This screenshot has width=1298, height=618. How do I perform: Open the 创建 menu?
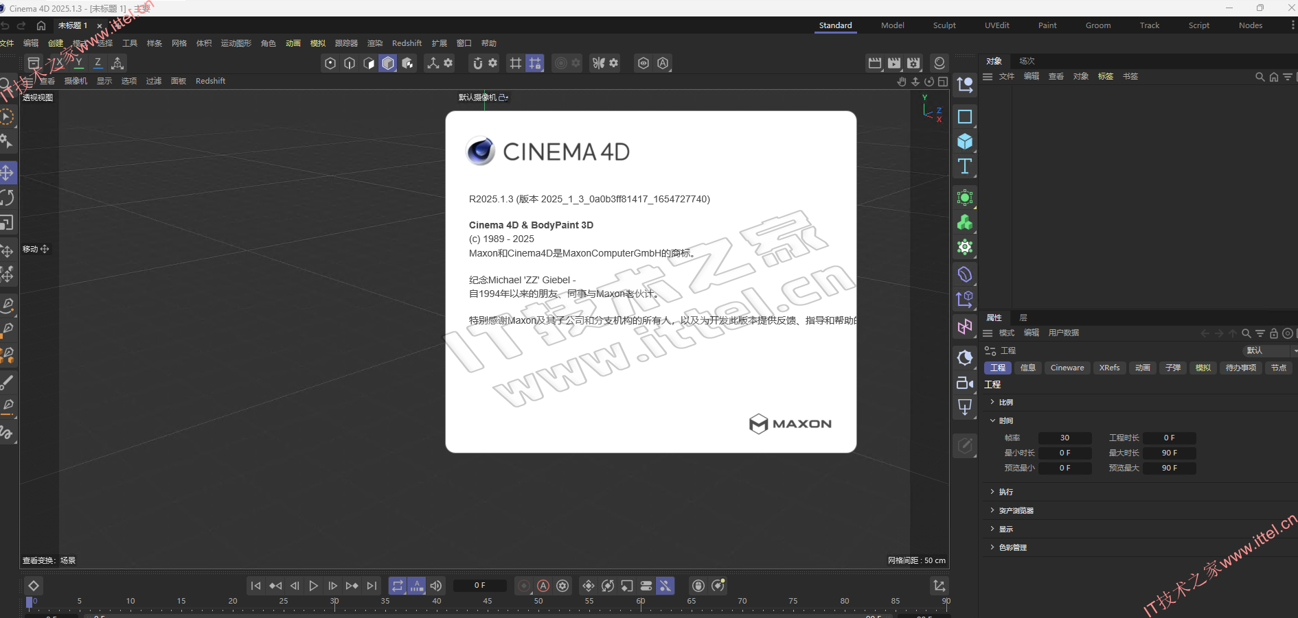(x=56, y=43)
